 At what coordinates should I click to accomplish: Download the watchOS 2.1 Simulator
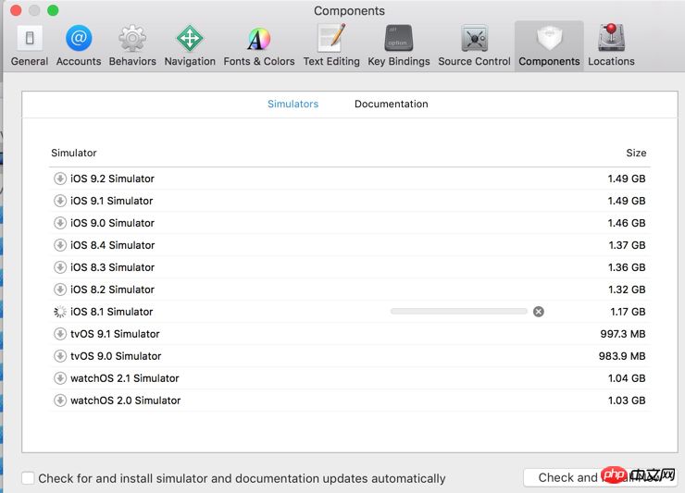tap(60, 378)
